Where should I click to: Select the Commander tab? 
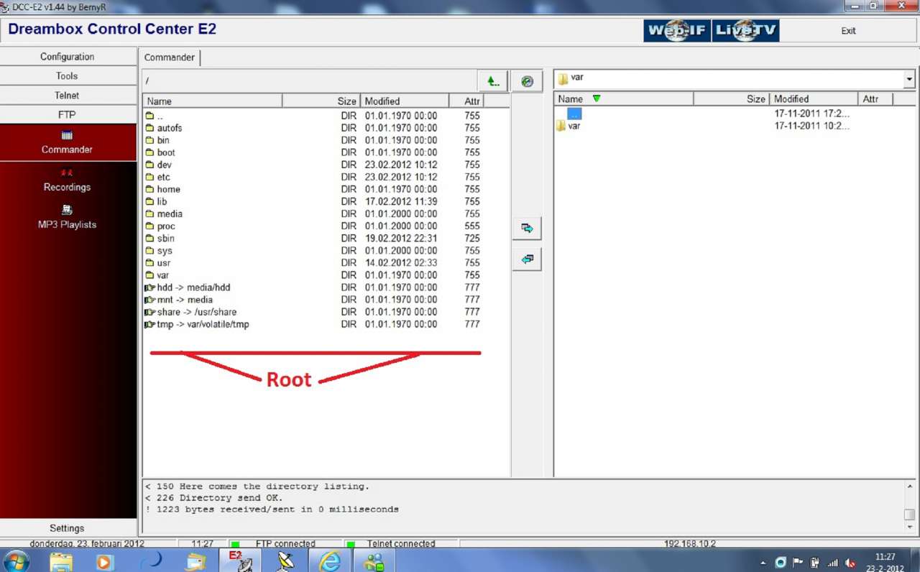tap(170, 57)
